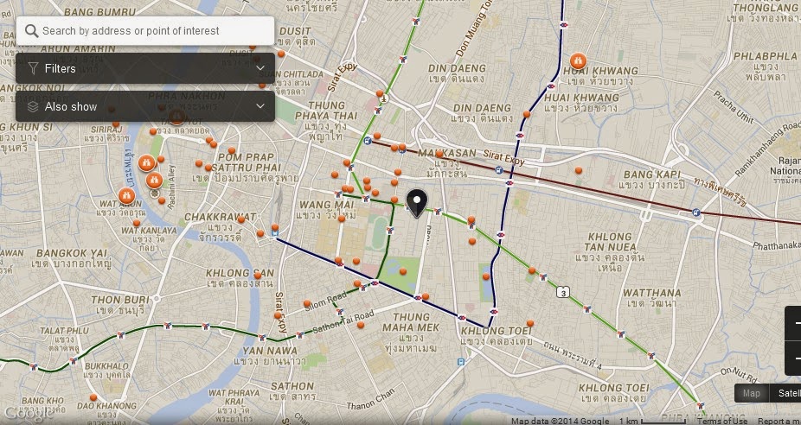
Task: Expand the Also show chevron
Action: pyautogui.click(x=260, y=106)
